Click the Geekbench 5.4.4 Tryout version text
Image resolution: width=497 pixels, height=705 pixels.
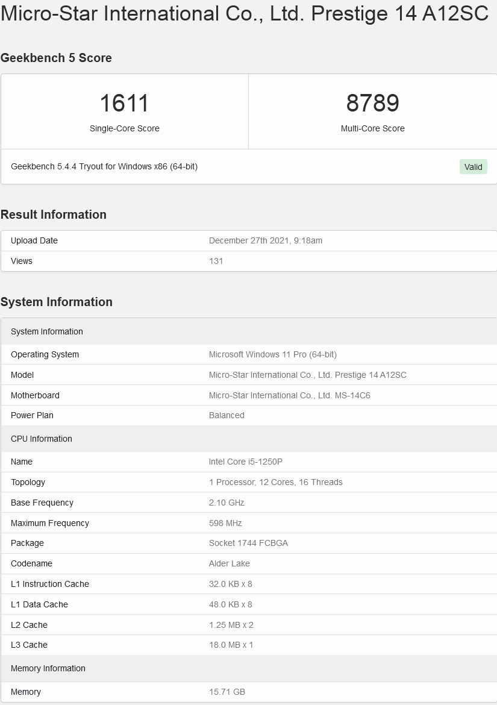pyautogui.click(x=104, y=166)
